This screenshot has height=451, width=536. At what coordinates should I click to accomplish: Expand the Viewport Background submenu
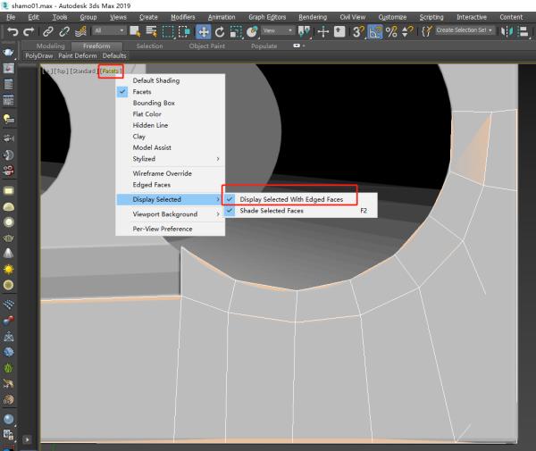171,214
